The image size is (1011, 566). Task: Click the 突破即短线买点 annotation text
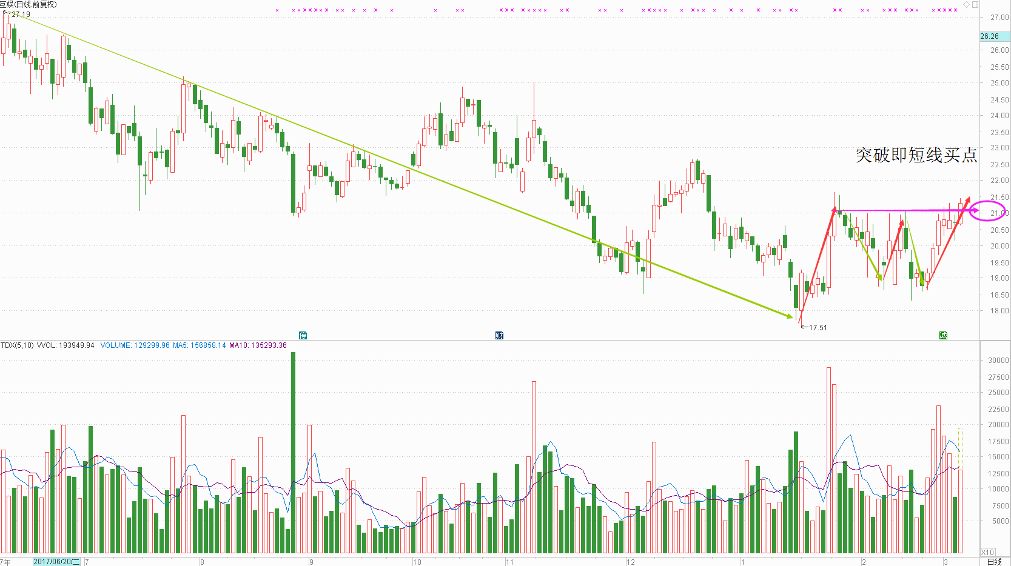(x=916, y=155)
